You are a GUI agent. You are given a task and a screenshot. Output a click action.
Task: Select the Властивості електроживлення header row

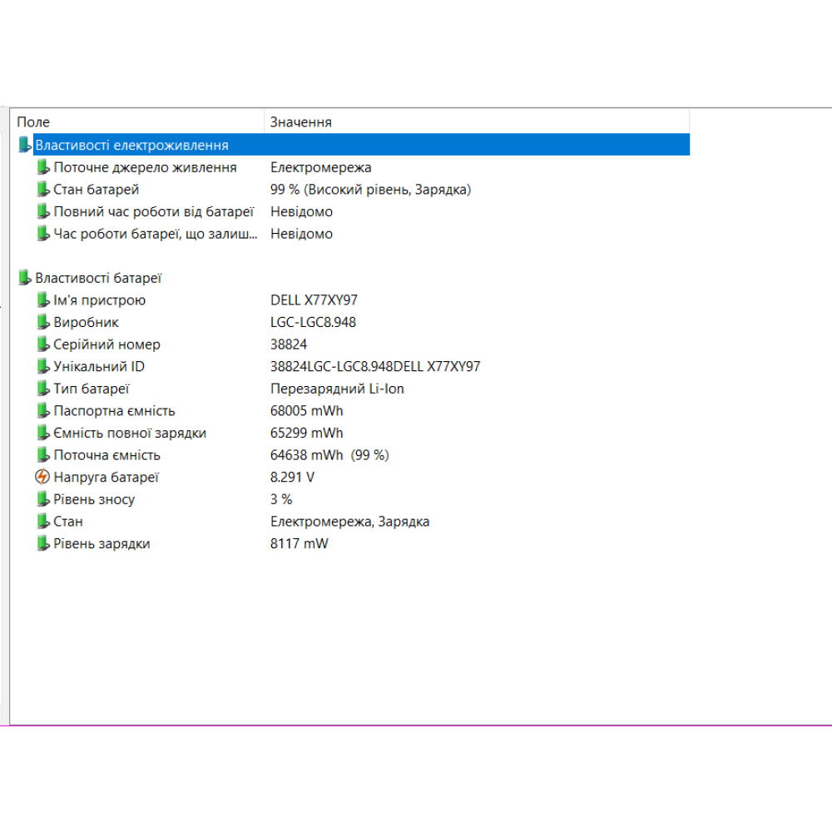click(131, 145)
